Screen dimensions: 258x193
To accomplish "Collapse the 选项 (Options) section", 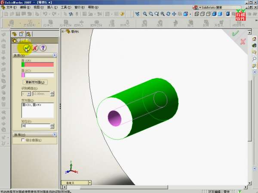I will click(x=54, y=134).
